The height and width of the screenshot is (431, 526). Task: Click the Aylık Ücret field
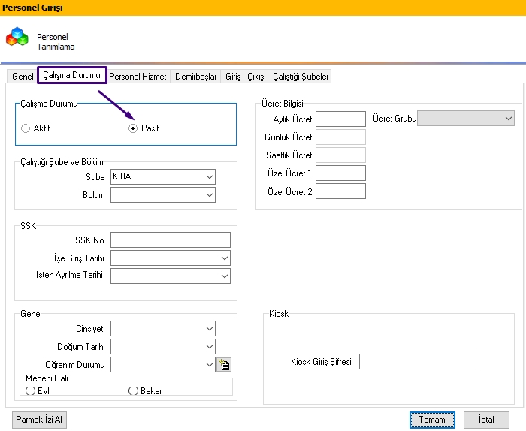340,119
